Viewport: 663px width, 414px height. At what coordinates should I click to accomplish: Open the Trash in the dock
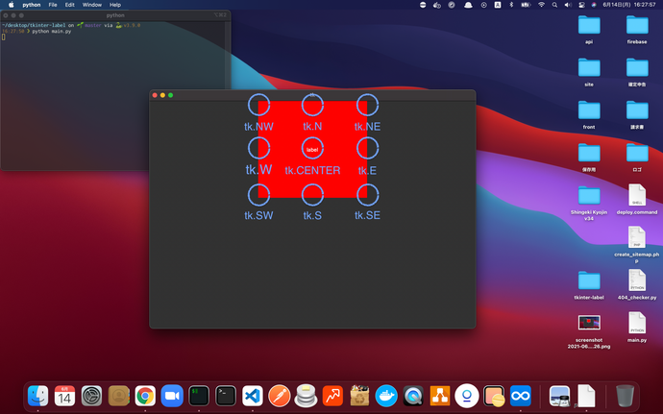625,395
